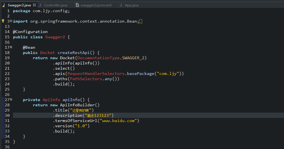Click the "描述123123" description string
284x149 pixels.
98,115
